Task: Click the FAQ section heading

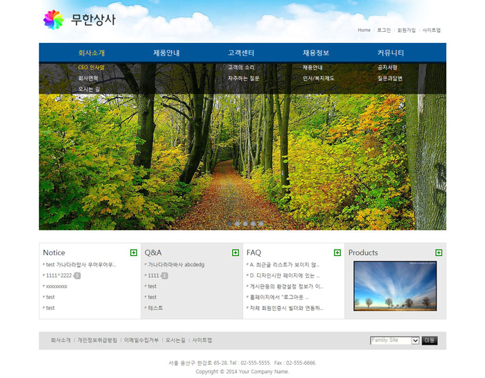Action: [254, 252]
